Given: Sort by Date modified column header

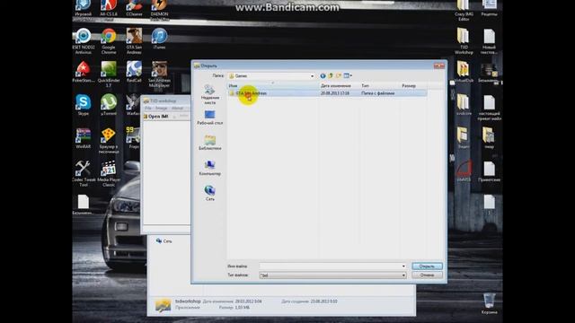Looking at the screenshot, I should pyautogui.click(x=339, y=86).
